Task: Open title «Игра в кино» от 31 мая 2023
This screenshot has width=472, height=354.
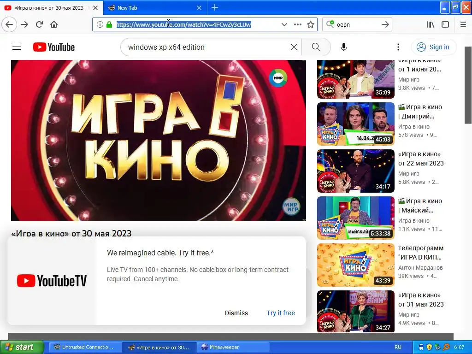Action: point(421,300)
